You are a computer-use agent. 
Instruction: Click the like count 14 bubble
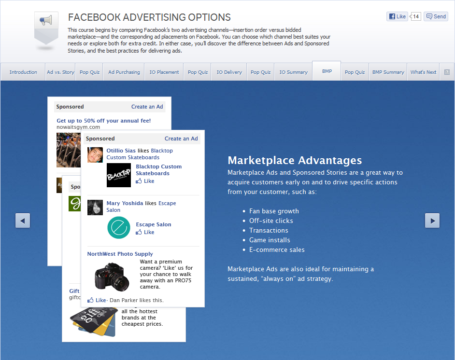tap(415, 16)
